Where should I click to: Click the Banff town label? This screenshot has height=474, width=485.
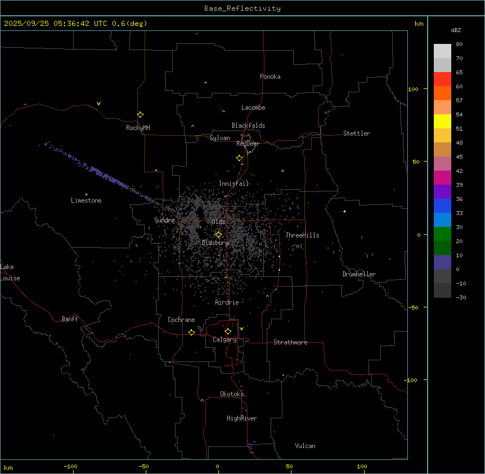pyautogui.click(x=70, y=319)
